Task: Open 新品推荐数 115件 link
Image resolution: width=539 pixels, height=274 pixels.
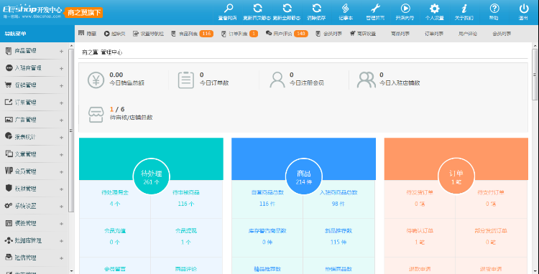Action: [338, 236]
